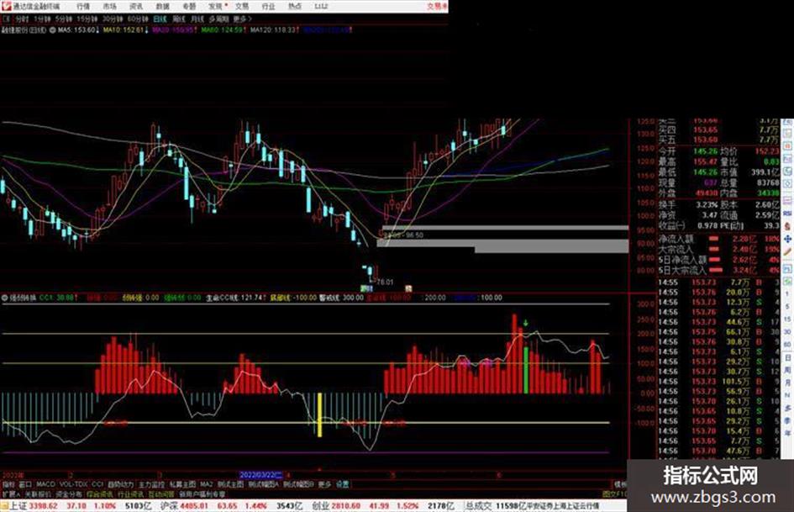Open the 互动问答 tab

161,494
